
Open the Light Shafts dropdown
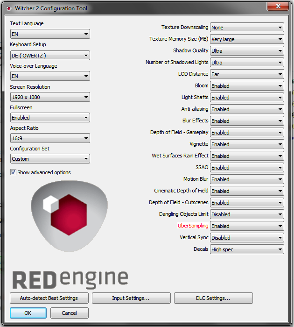[x=247, y=98]
